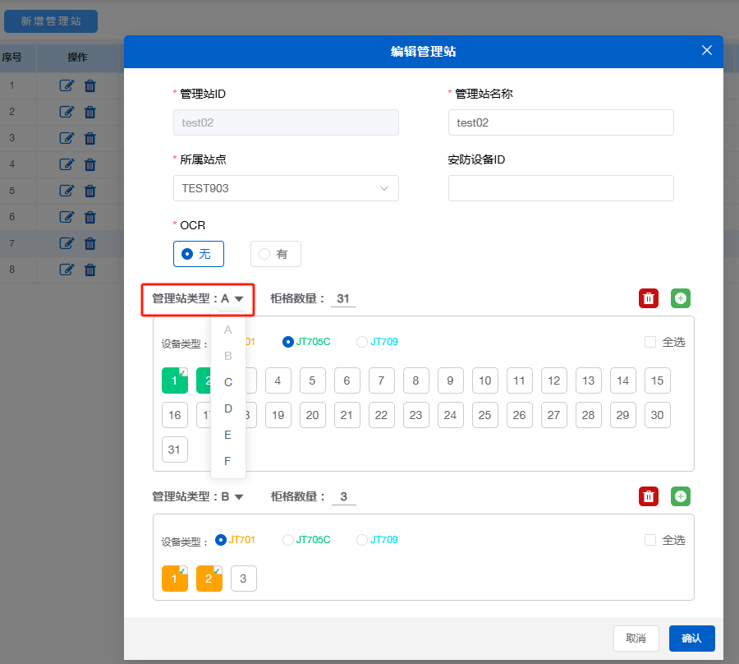739x664 pixels.
Task: Delete the type B station section
Action: [649, 496]
